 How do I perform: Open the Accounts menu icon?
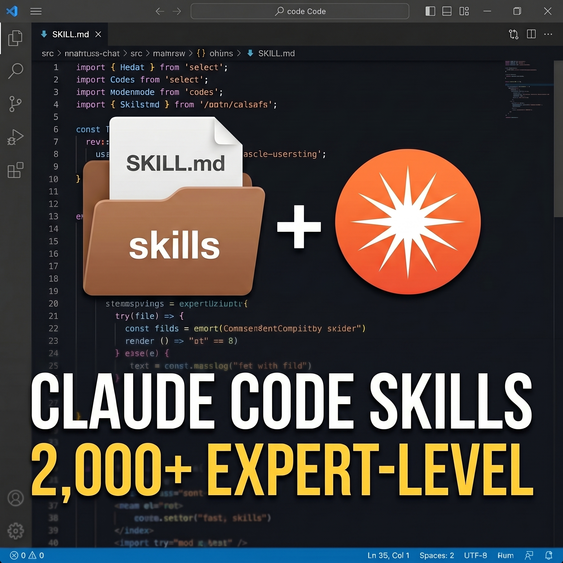click(15, 498)
